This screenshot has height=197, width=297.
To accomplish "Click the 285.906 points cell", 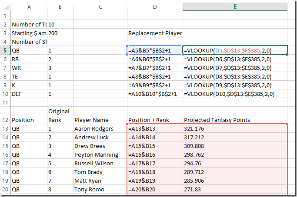I will [235, 181].
